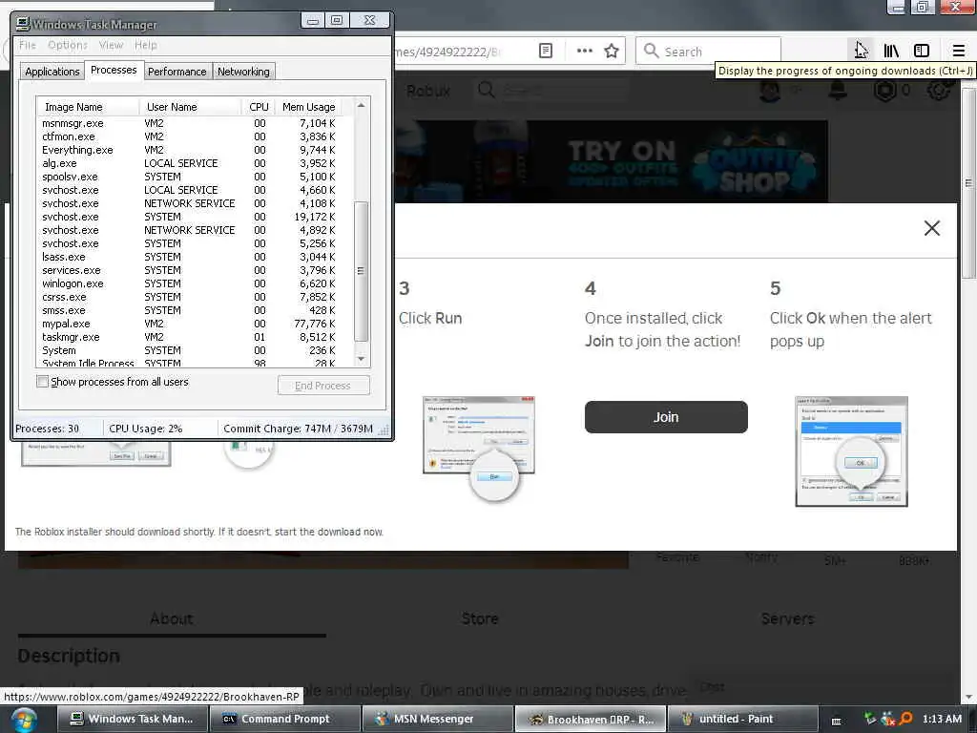
Task: Toggle reader view icon in address bar
Action: (x=546, y=51)
